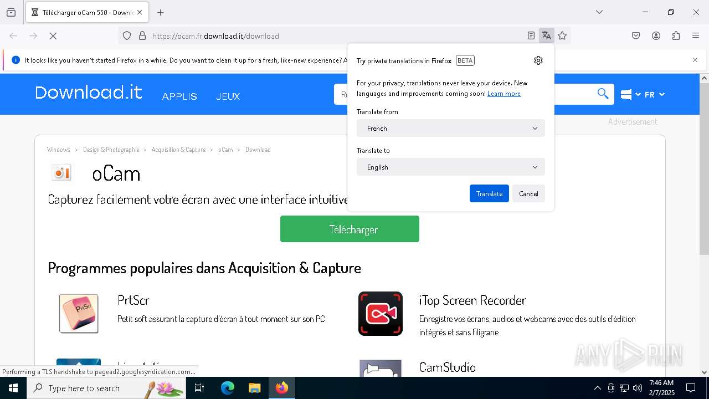Image resolution: width=709 pixels, height=399 pixels.
Task: Open iTop Screen Recorder title link
Action: point(472,300)
